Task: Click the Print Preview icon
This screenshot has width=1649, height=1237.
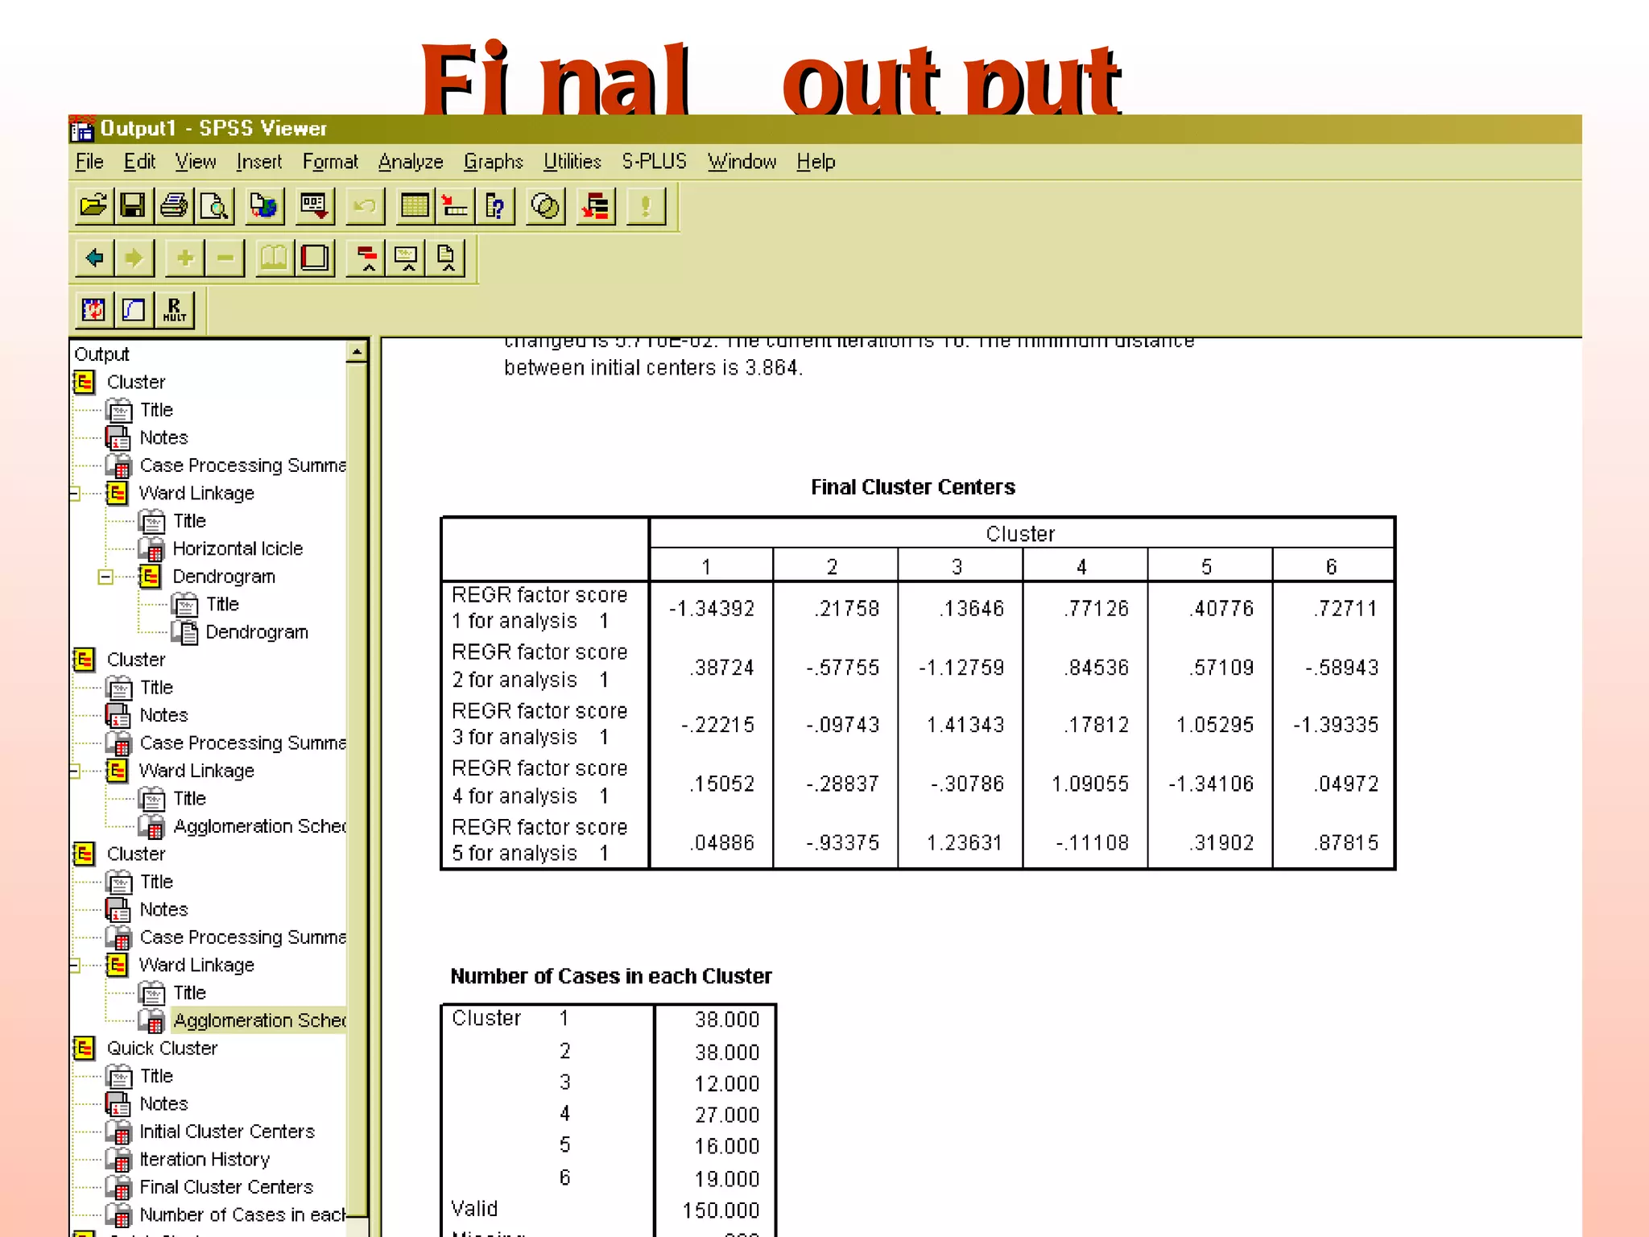Action: click(x=214, y=206)
